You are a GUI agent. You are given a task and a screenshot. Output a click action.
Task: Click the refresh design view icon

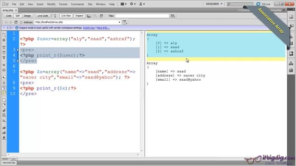coord(101,16)
